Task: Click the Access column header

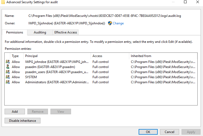Action: coord(110,56)
